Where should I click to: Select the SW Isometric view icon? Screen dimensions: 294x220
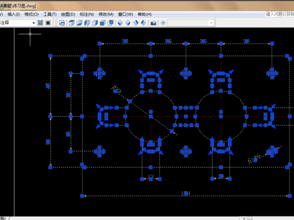tap(120, 23)
